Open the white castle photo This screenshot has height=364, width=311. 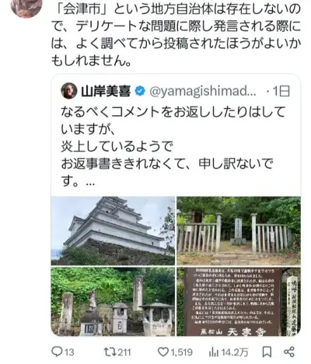pyautogui.click(x=113, y=231)
